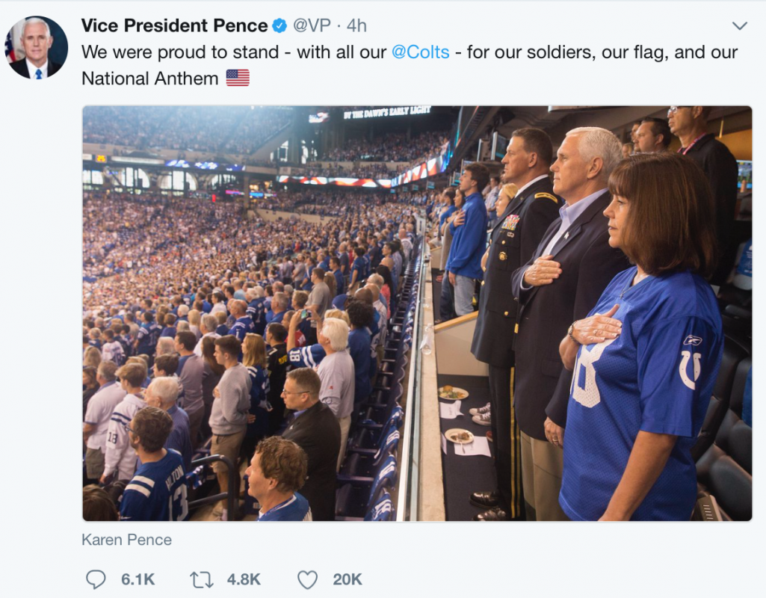Expand the tweet options chevron menu
This screenshot has height=598, width=766.
740,25
